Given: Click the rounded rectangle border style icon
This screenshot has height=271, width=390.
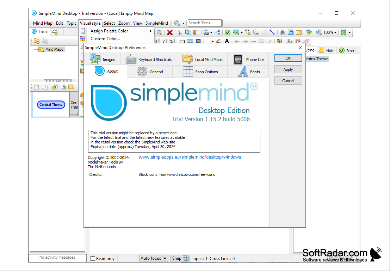Looking at the screenshot, I should pyautogui.click(x=182, y=41).
